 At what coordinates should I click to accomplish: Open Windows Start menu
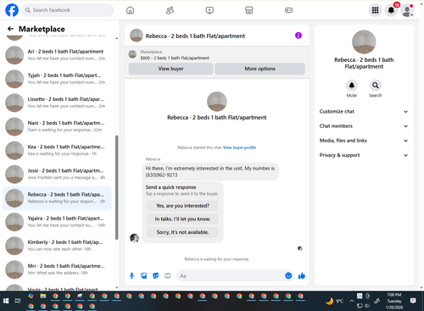(x=6, y=301)
